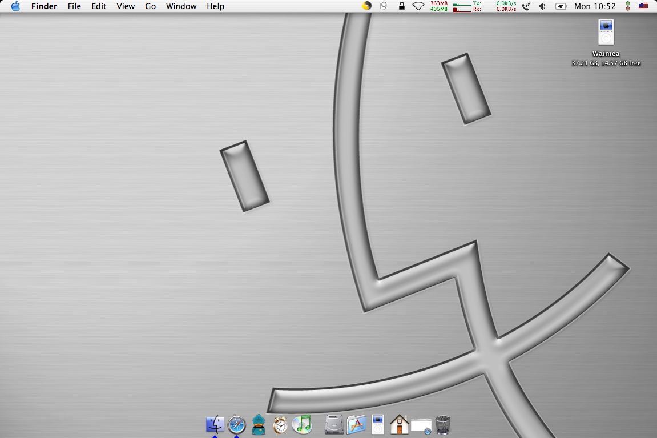Open the Window menu
Viewport: 657px width, 438px height.
[181, 6]
